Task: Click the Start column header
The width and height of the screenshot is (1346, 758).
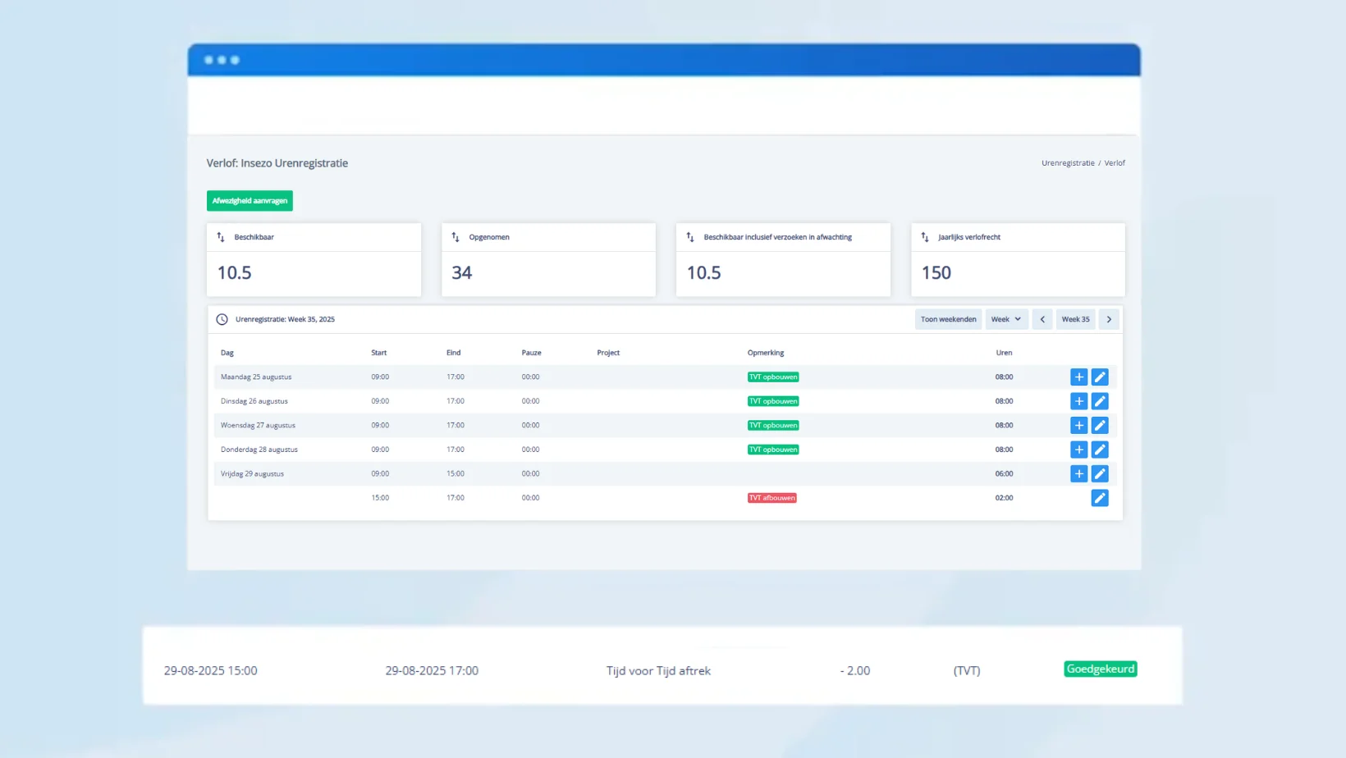Action: 378,353
